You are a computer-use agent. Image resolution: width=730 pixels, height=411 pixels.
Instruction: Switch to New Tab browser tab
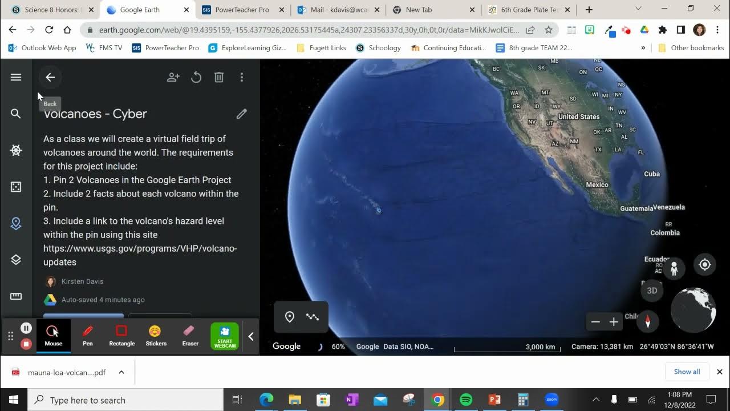(433, 10)
